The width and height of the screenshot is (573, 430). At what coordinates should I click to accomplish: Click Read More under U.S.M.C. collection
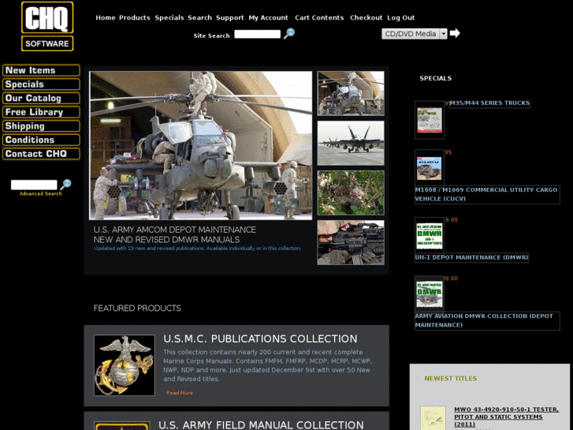click(180, 393)
